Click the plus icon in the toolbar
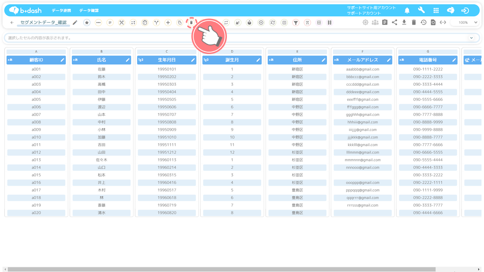 [x=168, y=23]
